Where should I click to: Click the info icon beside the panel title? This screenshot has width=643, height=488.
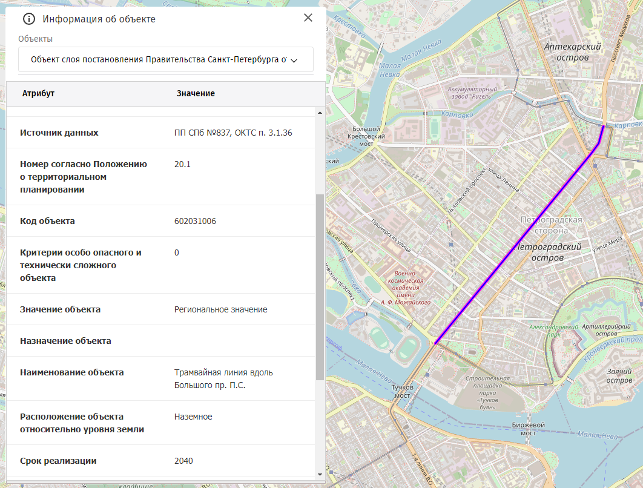(28, 19)
